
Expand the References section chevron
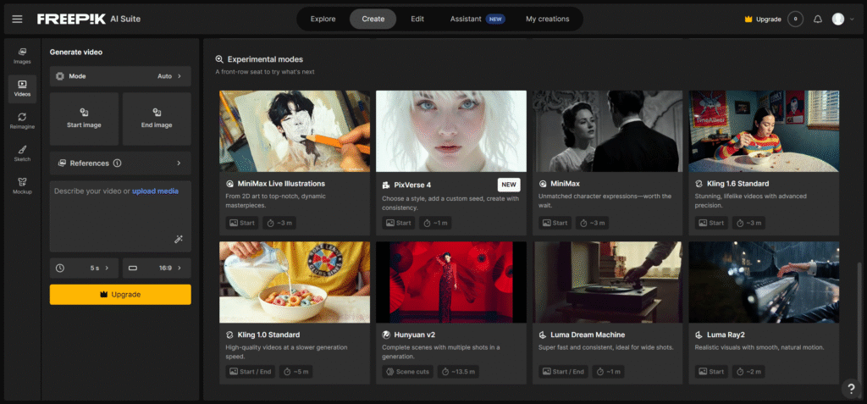[179, 163]
